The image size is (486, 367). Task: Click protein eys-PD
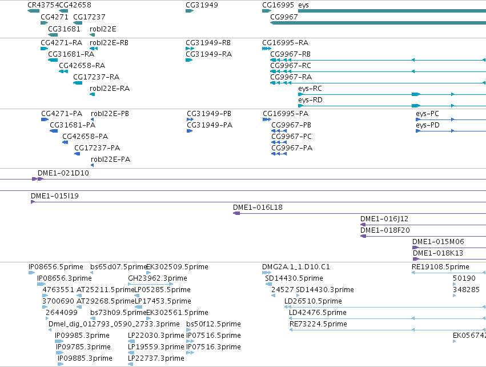(x=428, y=125)
